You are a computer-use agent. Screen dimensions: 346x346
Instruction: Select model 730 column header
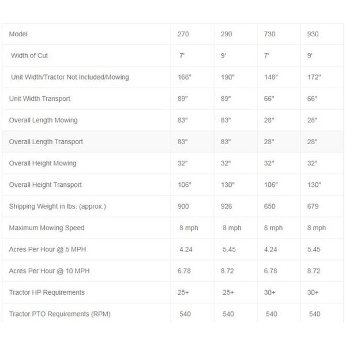pos(269,34)
